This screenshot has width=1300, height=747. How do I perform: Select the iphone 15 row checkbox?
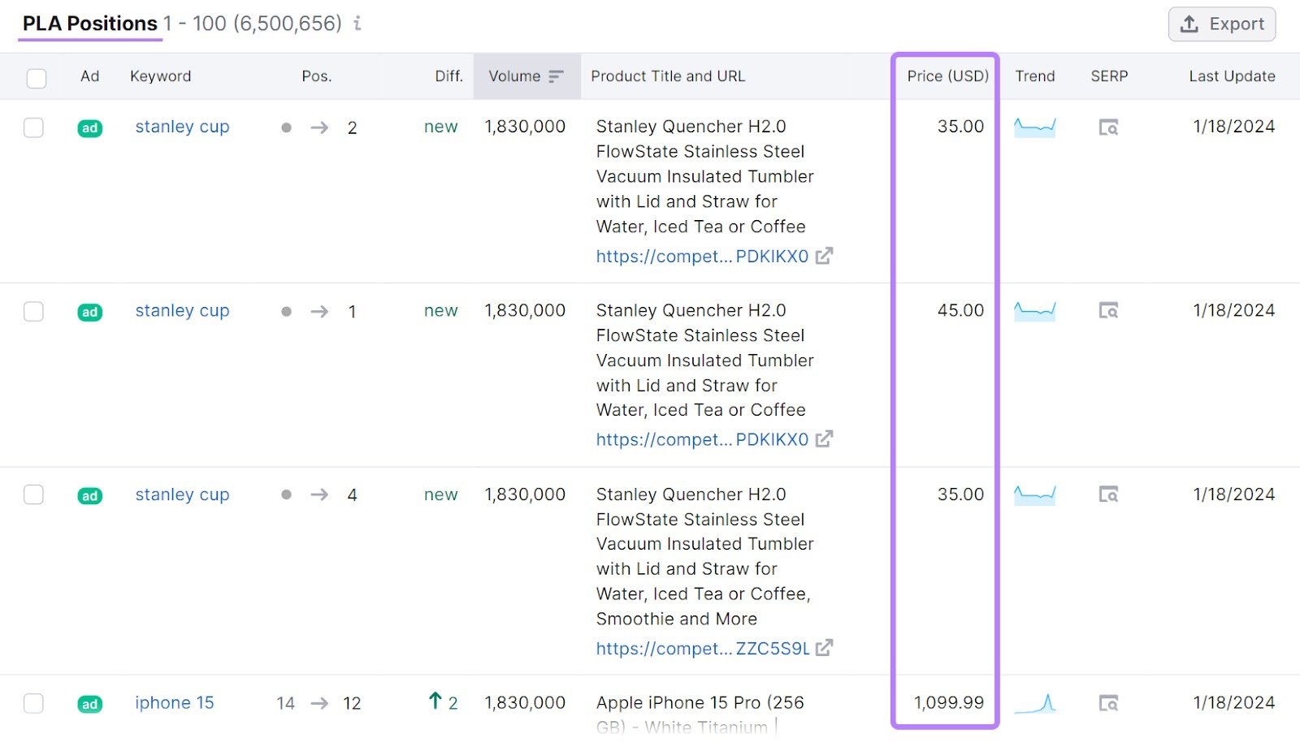tap(33, 703)
